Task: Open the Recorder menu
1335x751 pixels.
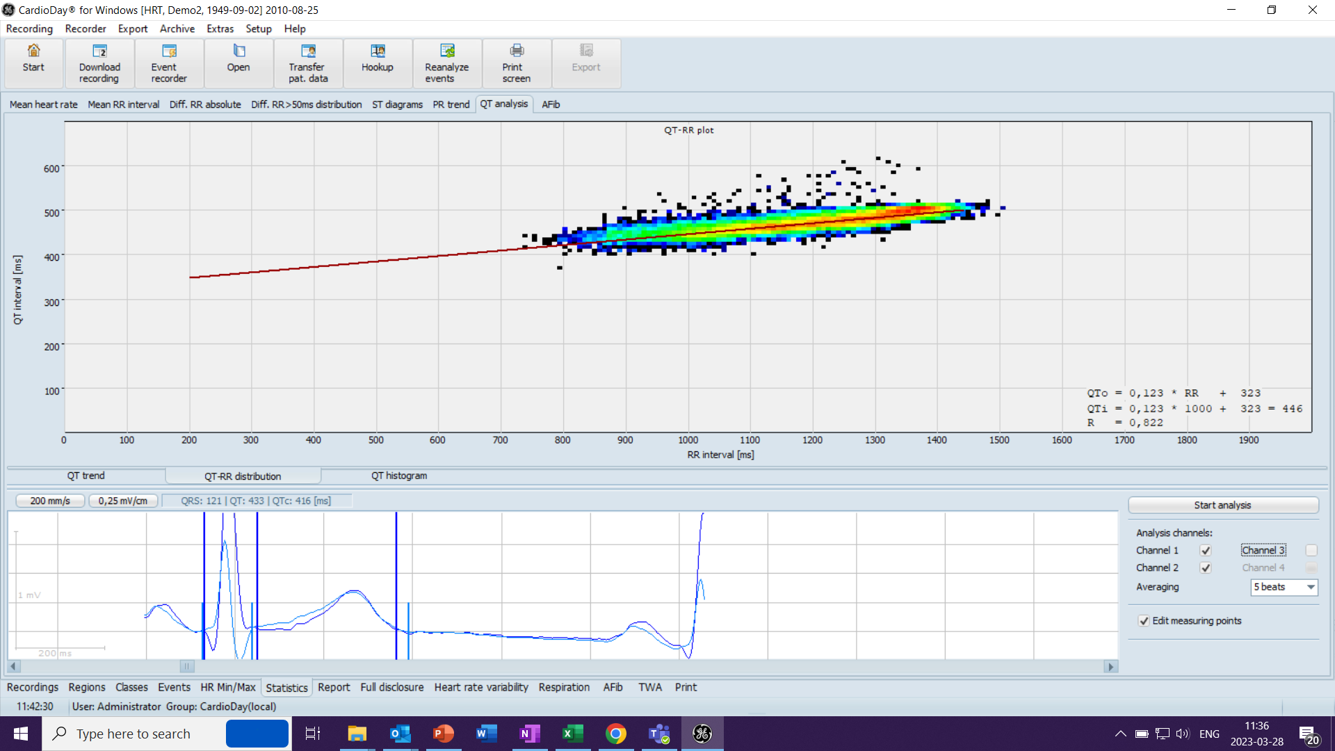Action: tap(86, 29)
